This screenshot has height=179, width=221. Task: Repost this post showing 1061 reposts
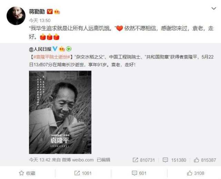point(83,173)
